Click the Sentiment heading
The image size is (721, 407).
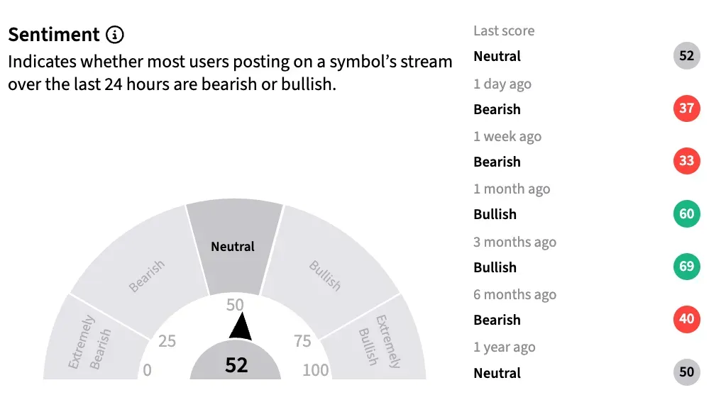point(54,35)
